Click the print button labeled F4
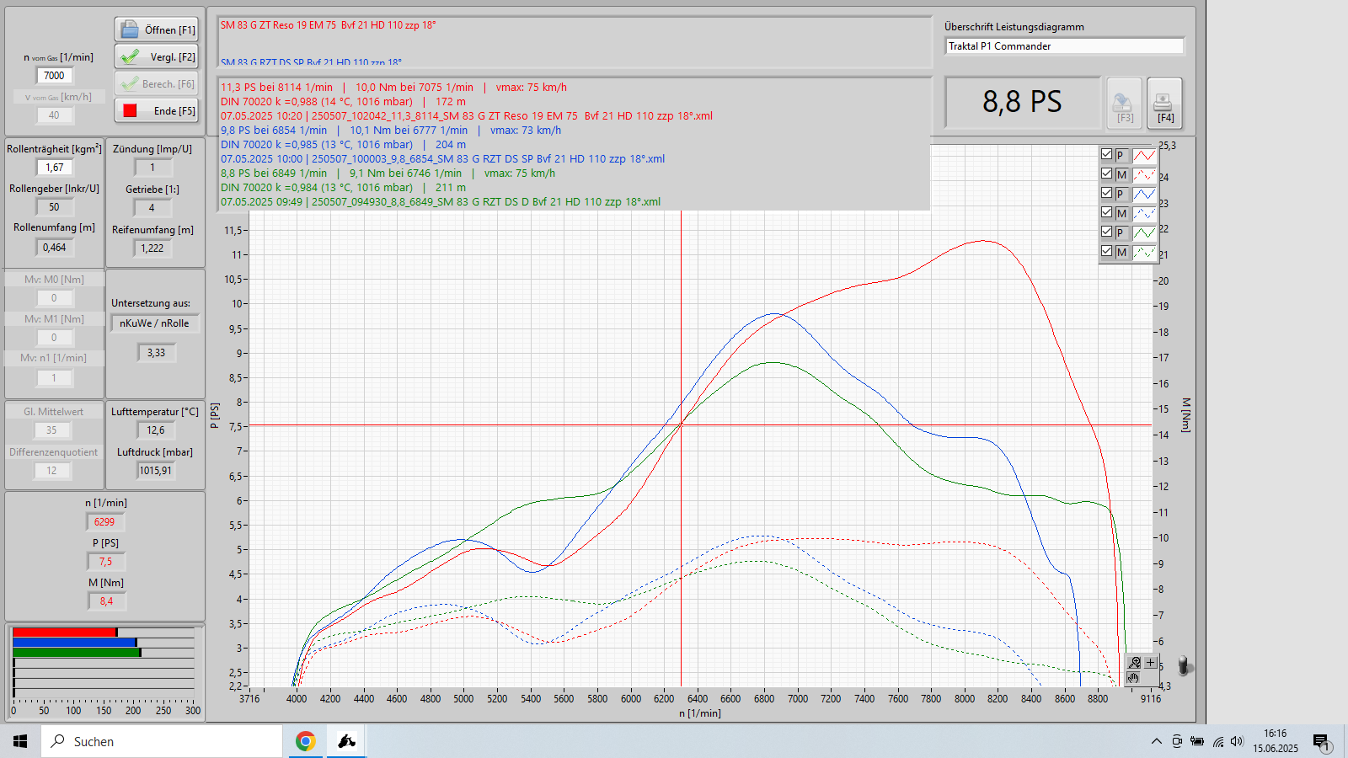Viewport: 1348px width, 758px height. (x=1164, y=104)
